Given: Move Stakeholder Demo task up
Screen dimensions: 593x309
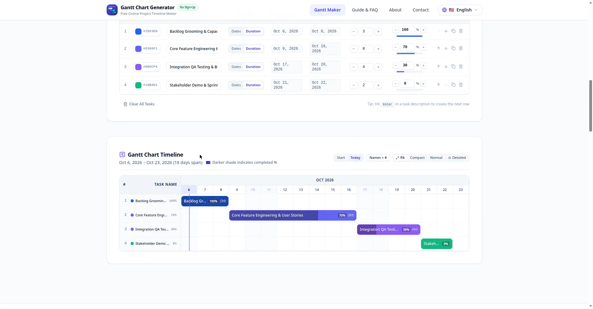Looking at the screenshot, I should 439,85.
